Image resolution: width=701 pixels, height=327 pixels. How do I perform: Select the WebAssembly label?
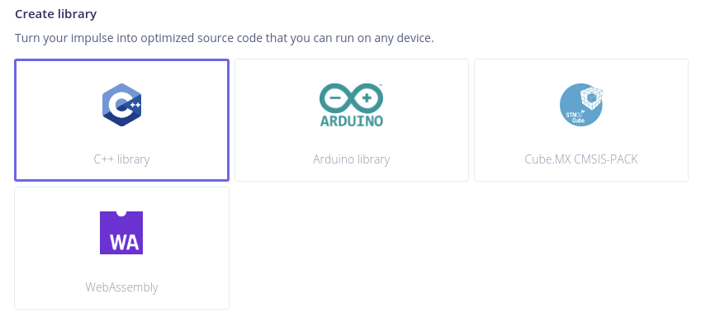(121, 287)
